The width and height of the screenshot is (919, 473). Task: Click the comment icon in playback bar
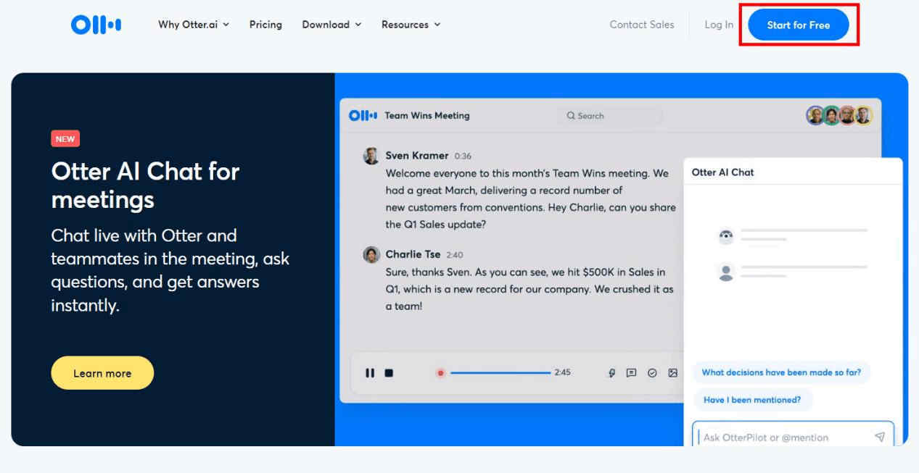coord(632,373)
